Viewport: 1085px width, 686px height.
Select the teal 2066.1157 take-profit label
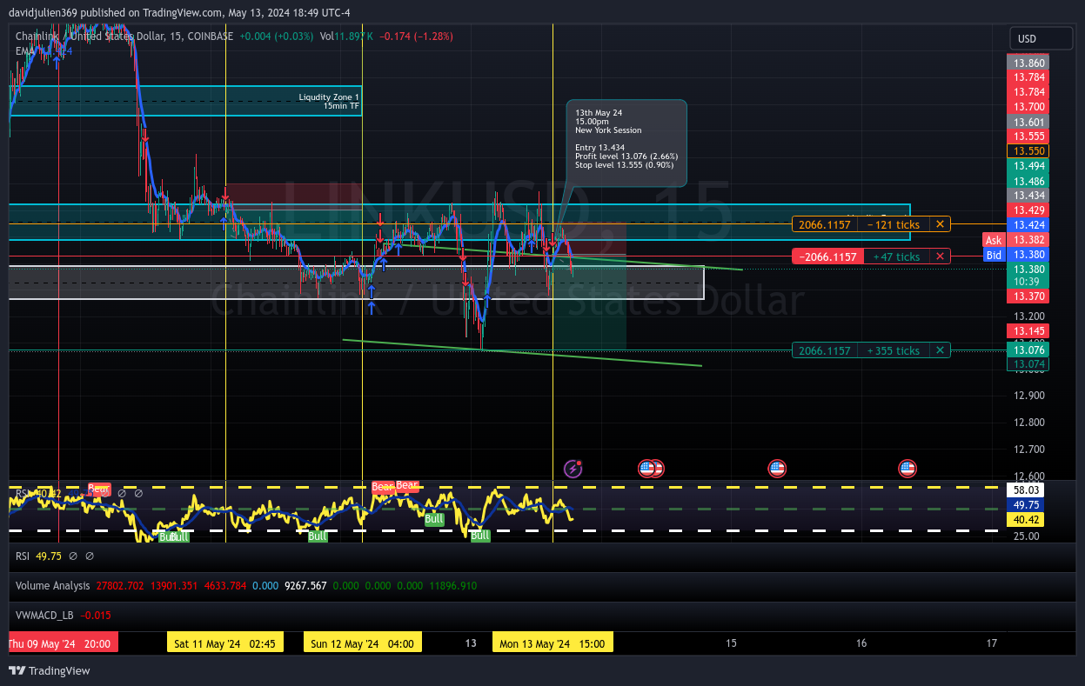point(824,350)
